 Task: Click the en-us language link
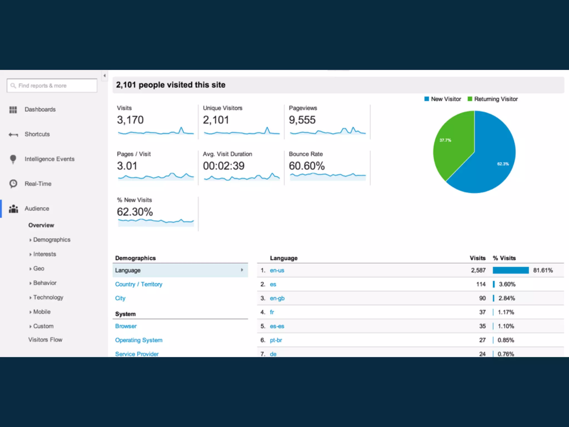pos(277,270)
